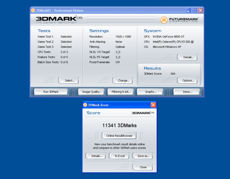
Task: Click Filtering value 'Optimal'
Action: [120, 47]
